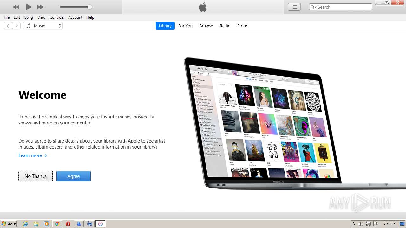Image resolution: width=406 pixels, height=228 pixels.
Task: Click the Previous track rewind button
Action: pyautogui.click(x=16, y=7)
